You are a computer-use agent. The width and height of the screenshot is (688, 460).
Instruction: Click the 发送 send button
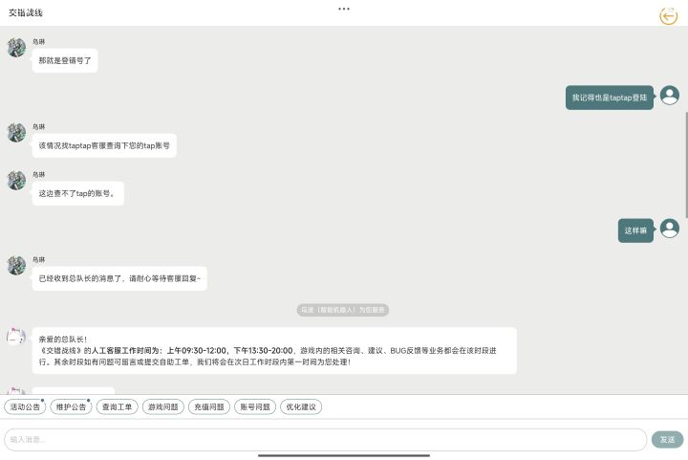point(667,439)
